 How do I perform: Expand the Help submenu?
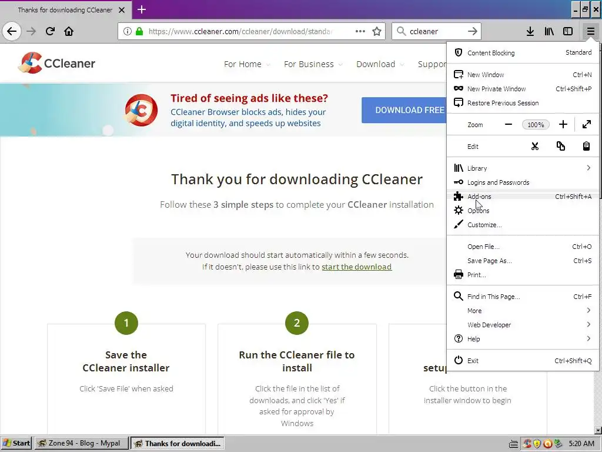pos(523,339)
